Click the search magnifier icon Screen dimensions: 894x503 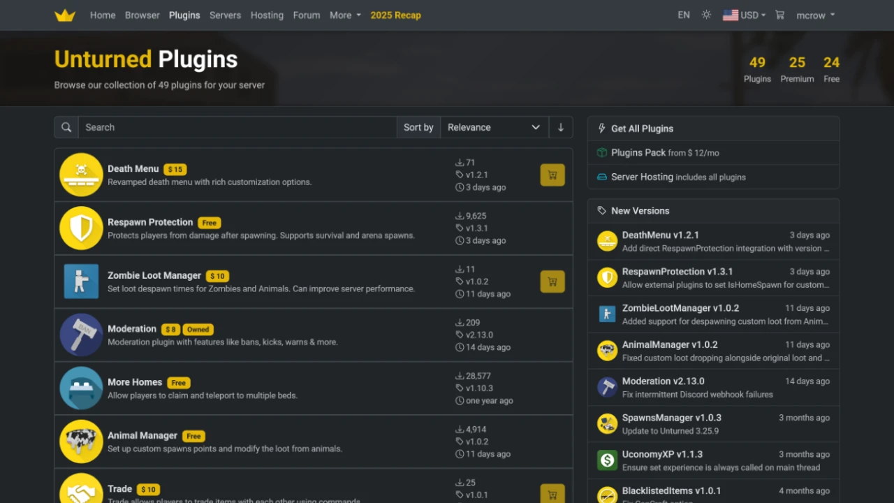click(x=66, y=127)
